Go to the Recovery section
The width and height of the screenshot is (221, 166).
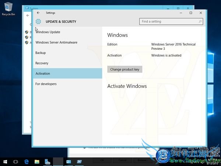67,63
